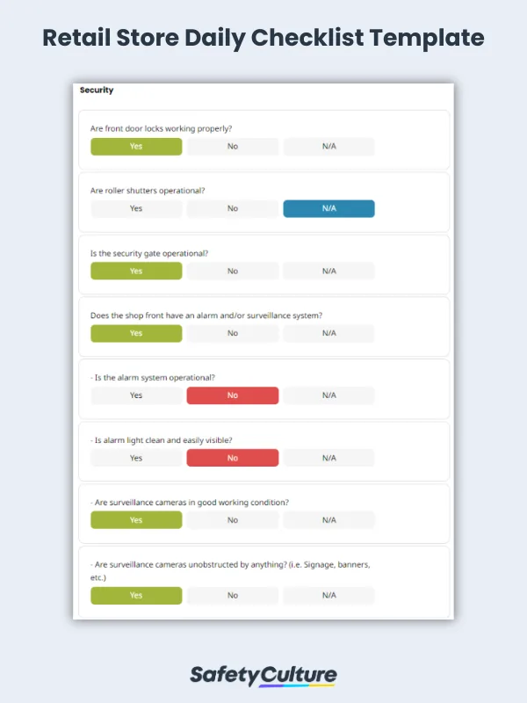Select No for security gate operational

click(232, 271)
